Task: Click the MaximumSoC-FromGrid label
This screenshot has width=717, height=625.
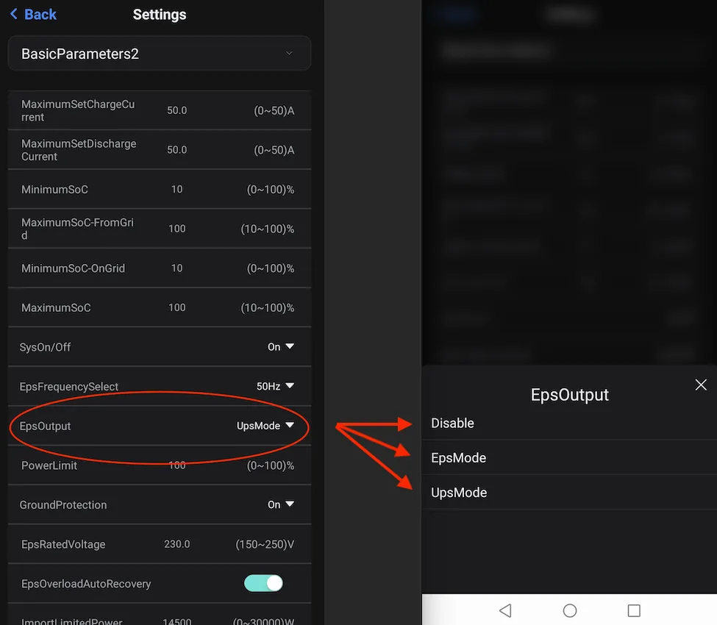Action: click(x=77, y=229)
